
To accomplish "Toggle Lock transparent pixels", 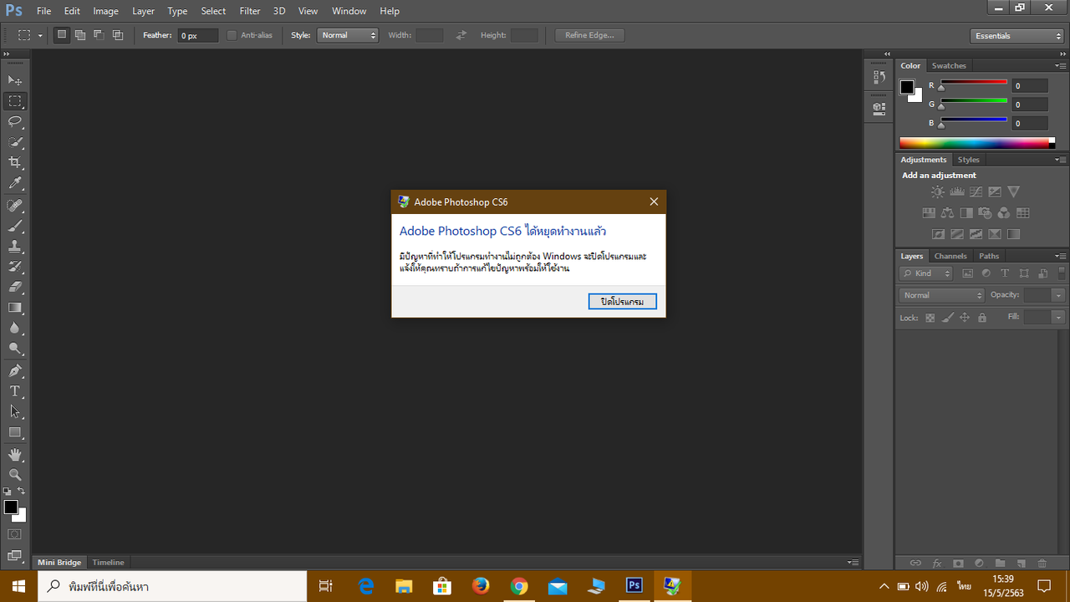I will click(x=930, y=318).
